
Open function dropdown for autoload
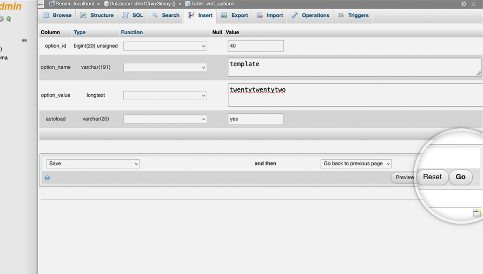(165, 120)
